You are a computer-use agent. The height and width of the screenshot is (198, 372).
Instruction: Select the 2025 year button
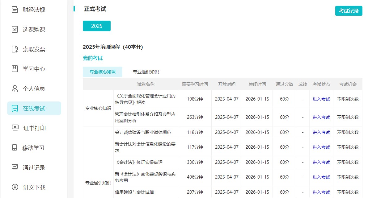[x=97, y=26]
